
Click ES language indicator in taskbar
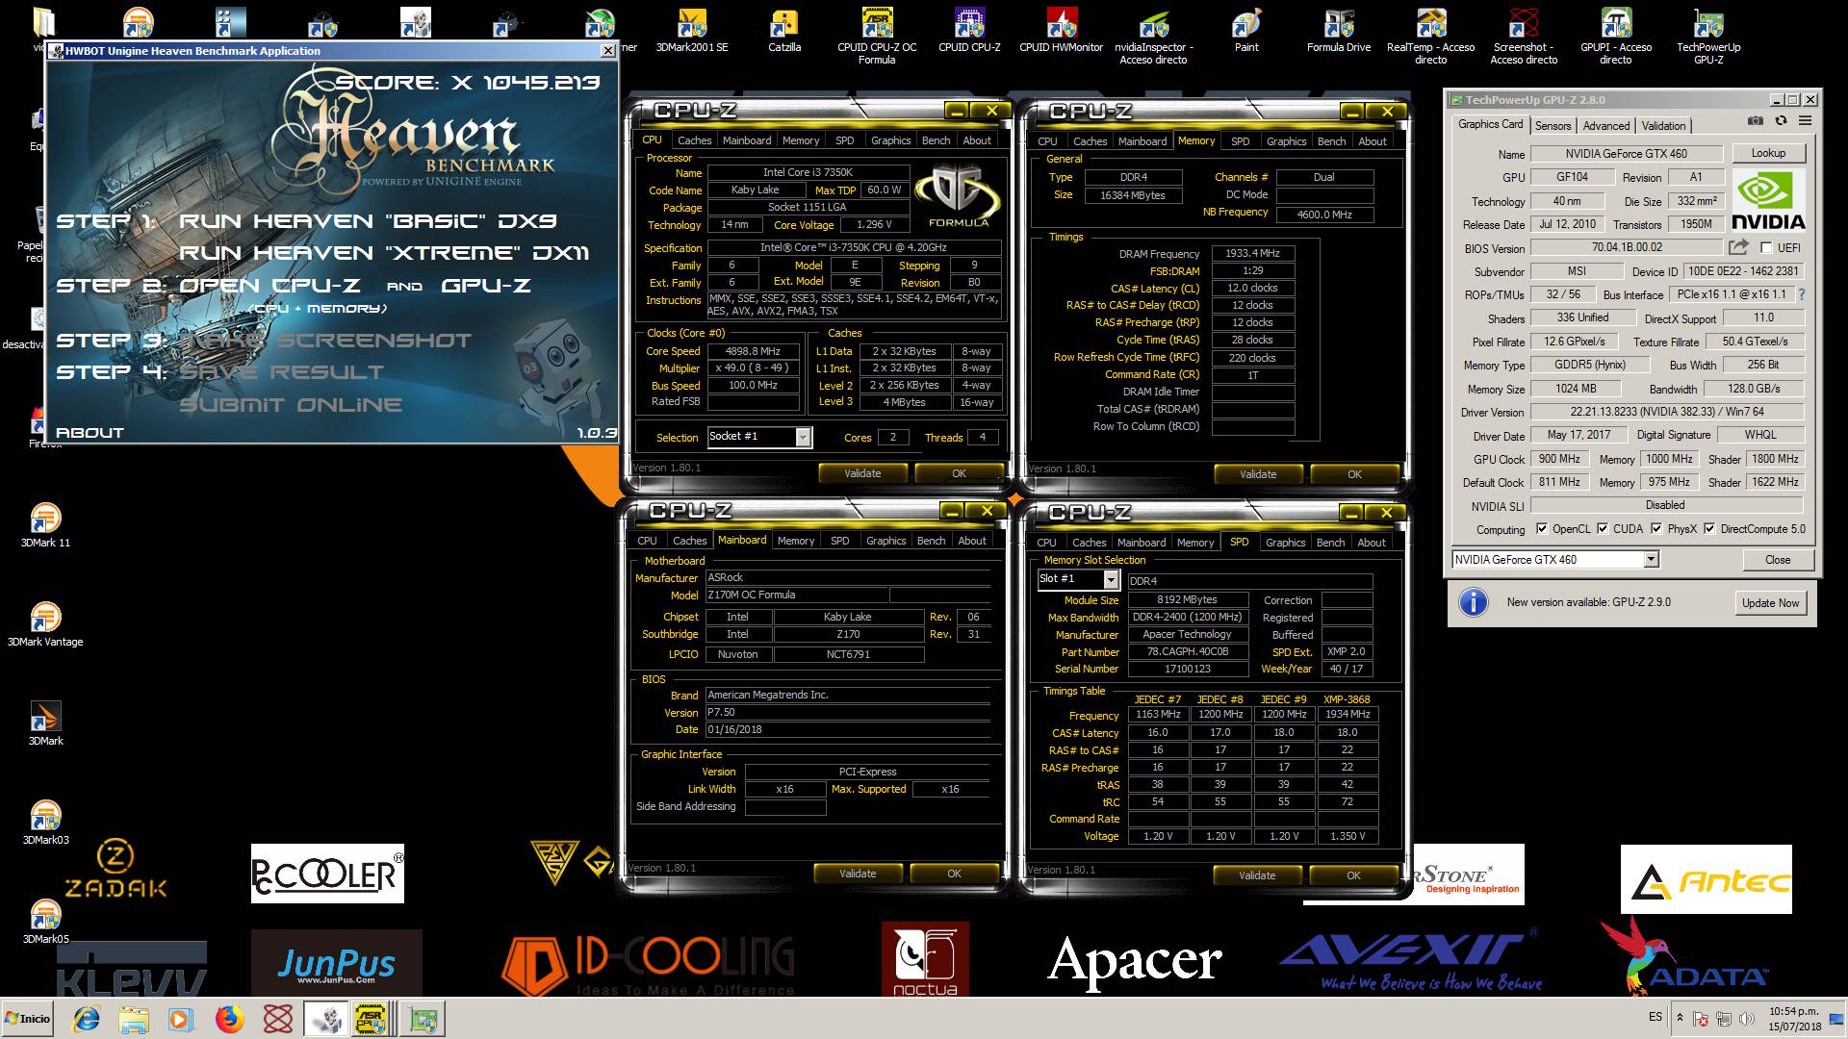(1655, 1017)
